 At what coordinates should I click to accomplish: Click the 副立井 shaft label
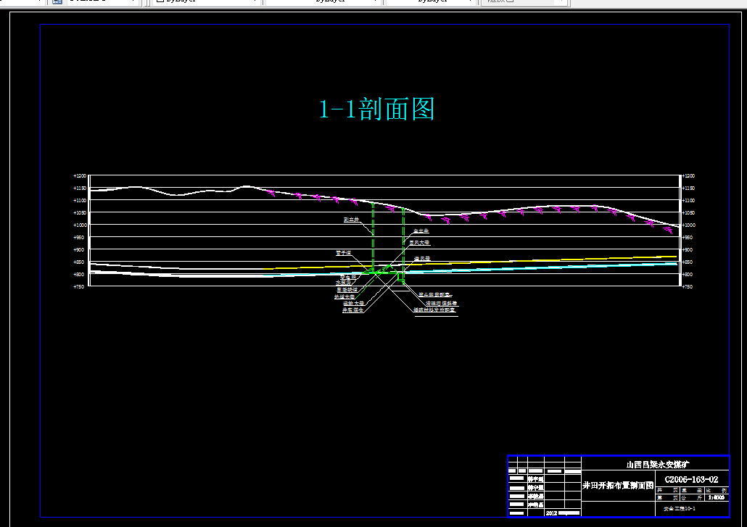351,220
